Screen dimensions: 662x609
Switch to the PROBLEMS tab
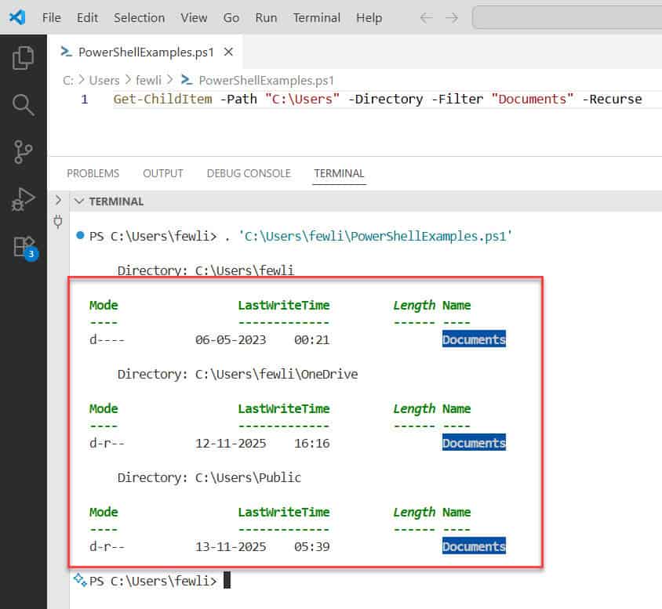[x=93, y=173]
